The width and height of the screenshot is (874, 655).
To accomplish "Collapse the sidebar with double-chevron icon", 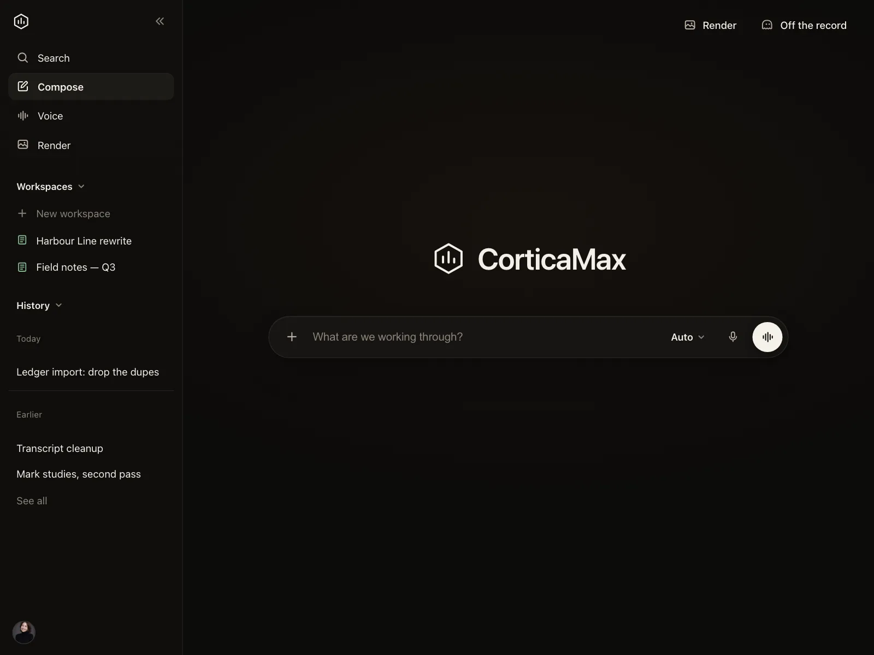I will pos(160,21).
